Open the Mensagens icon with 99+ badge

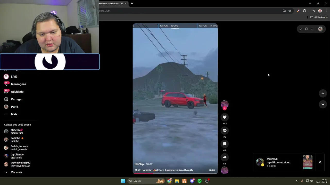[x=6, y=84]
